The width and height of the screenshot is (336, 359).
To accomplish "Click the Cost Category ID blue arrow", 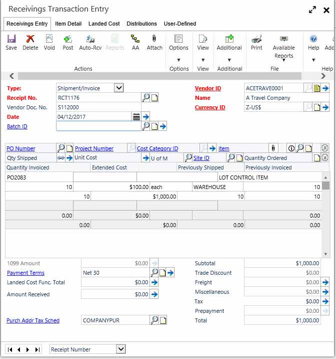I will point(212,148).
